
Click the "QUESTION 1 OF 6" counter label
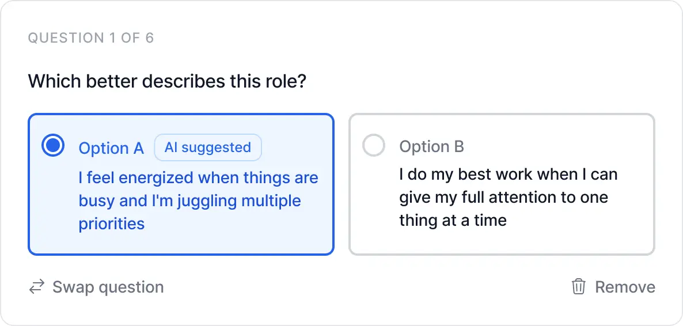[x=91, y=39]
